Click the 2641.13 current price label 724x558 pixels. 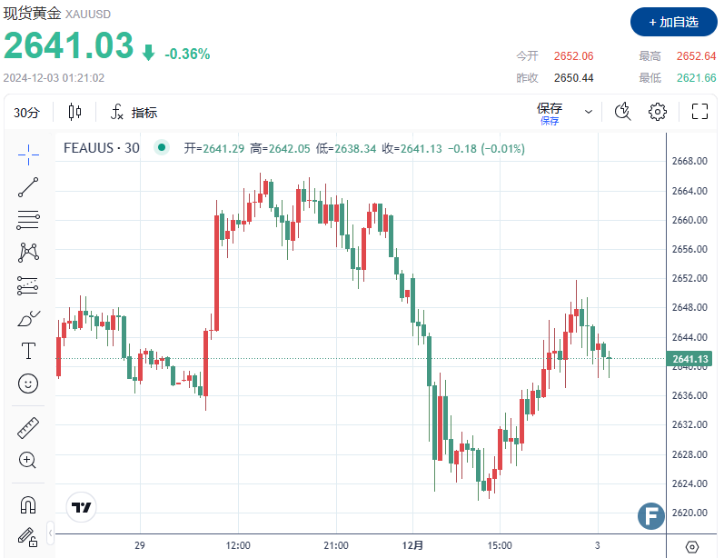click(690, 359)
